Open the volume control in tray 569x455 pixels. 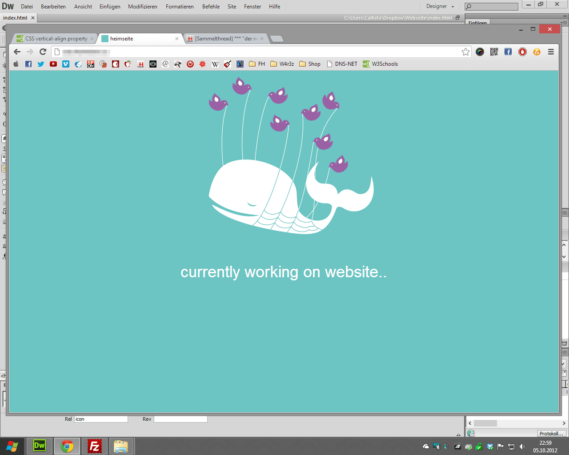[522, 447]
